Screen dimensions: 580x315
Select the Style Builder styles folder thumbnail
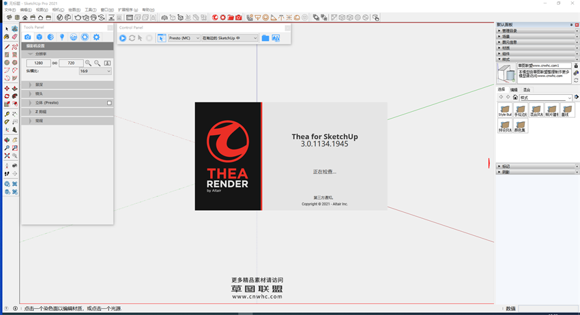505,110
